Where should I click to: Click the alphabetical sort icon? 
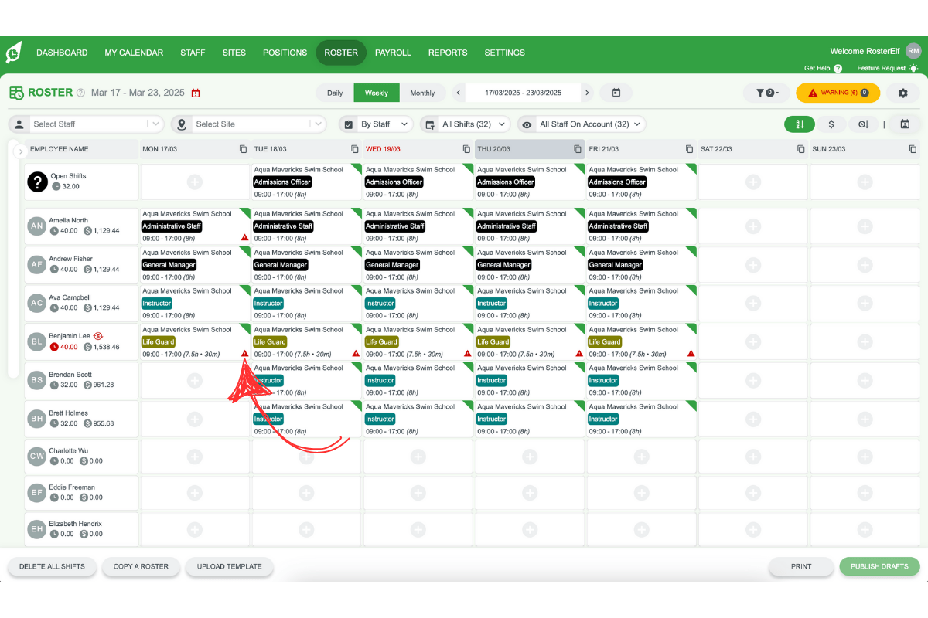point(799,124)
